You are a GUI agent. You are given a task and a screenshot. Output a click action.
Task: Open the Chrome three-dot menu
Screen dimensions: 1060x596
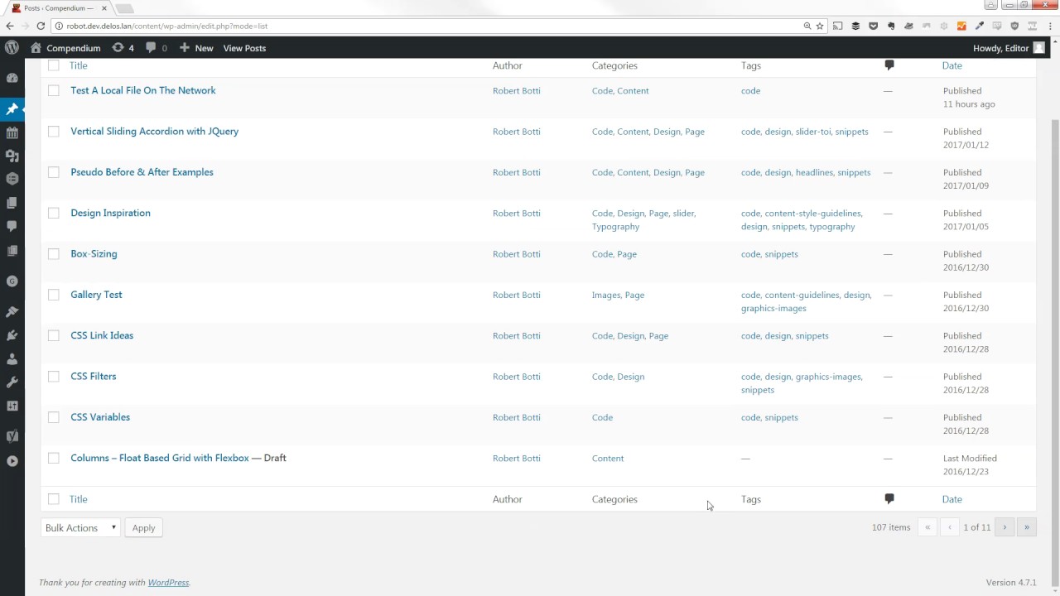pos(1050,26)
